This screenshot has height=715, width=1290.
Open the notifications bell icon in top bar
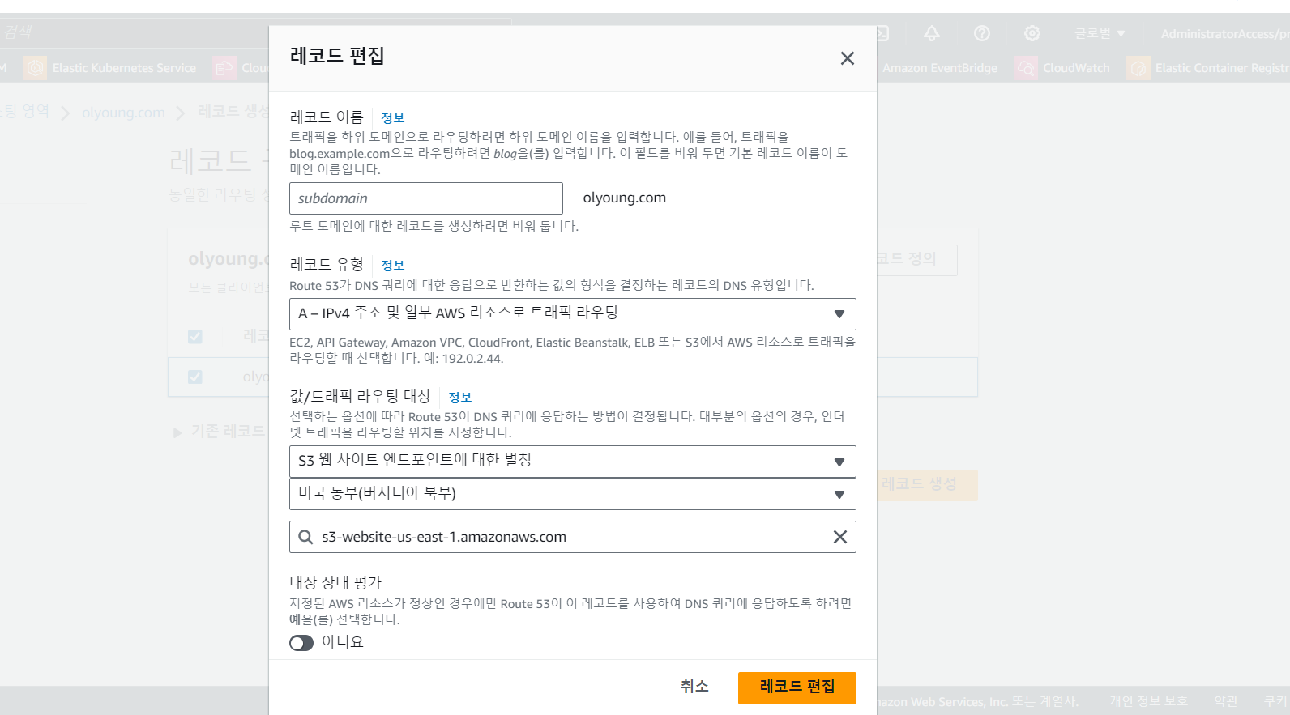(932, 33)
